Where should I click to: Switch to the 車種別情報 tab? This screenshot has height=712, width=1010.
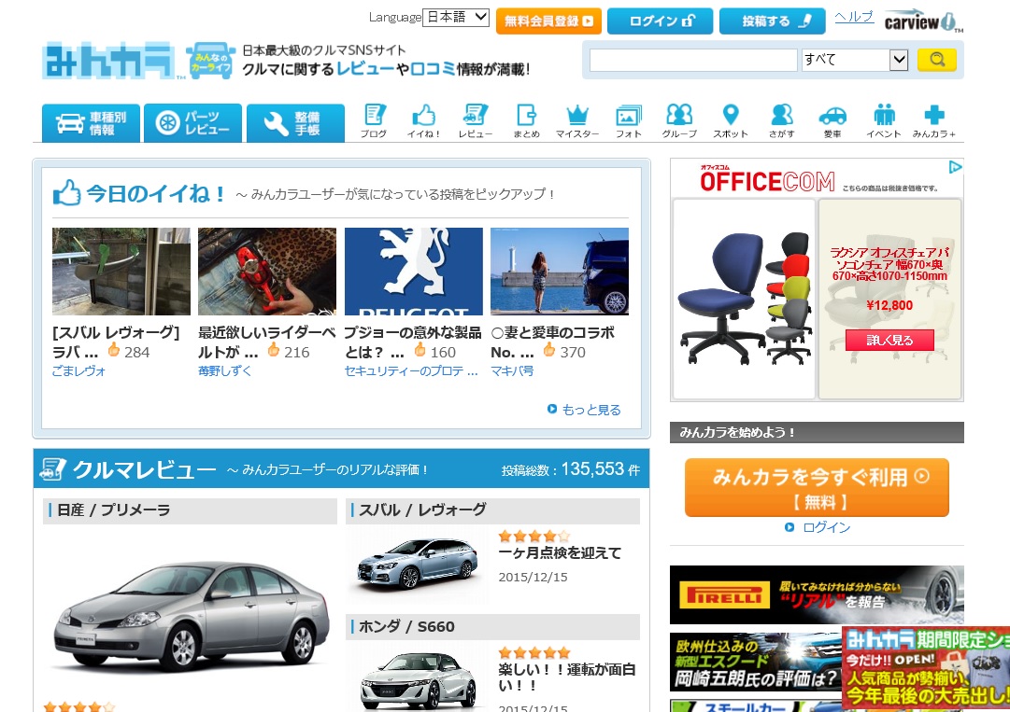tap(92, 123)
